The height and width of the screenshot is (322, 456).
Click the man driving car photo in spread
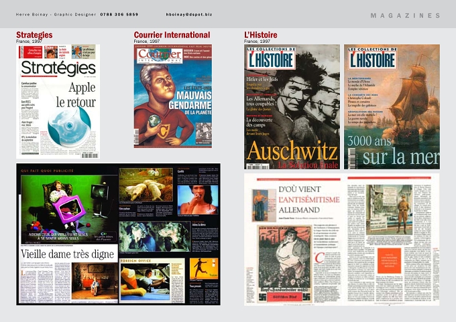[145, 282]
